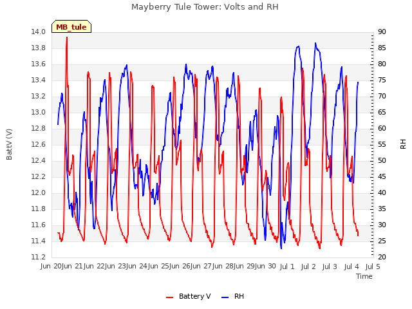Image resolution: width=412 pixels, height=309 pixels.
Task: Click the Jul 2 date tick label
Action: point(308,267)
